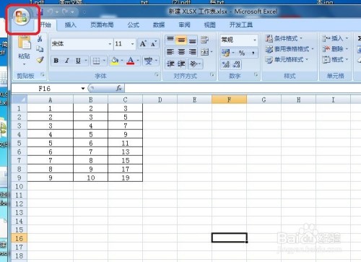Click cell containing 19
This screenshot has width=361, height=262.
click(x=126, y=178)
